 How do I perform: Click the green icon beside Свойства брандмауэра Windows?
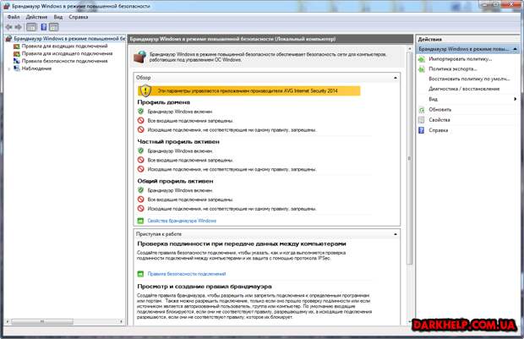[x=140, y=221]
